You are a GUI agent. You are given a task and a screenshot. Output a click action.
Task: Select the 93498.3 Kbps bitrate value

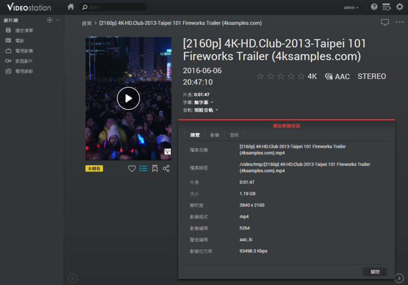(253, 251)
